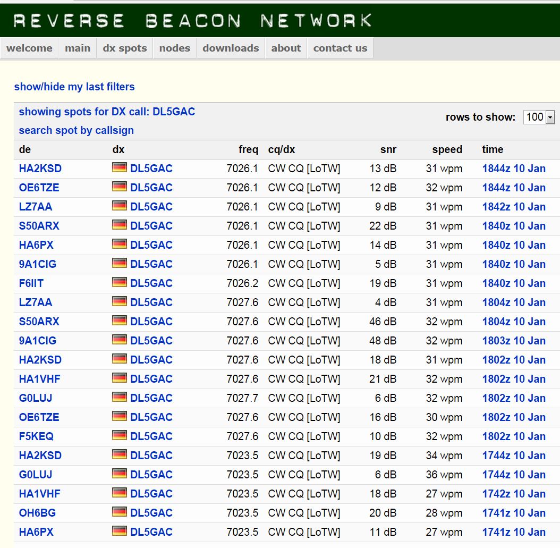Click the Reverse Beacon Network header logo
The image size is (560, 548).
pyautogui.click(x=193, y=21)
